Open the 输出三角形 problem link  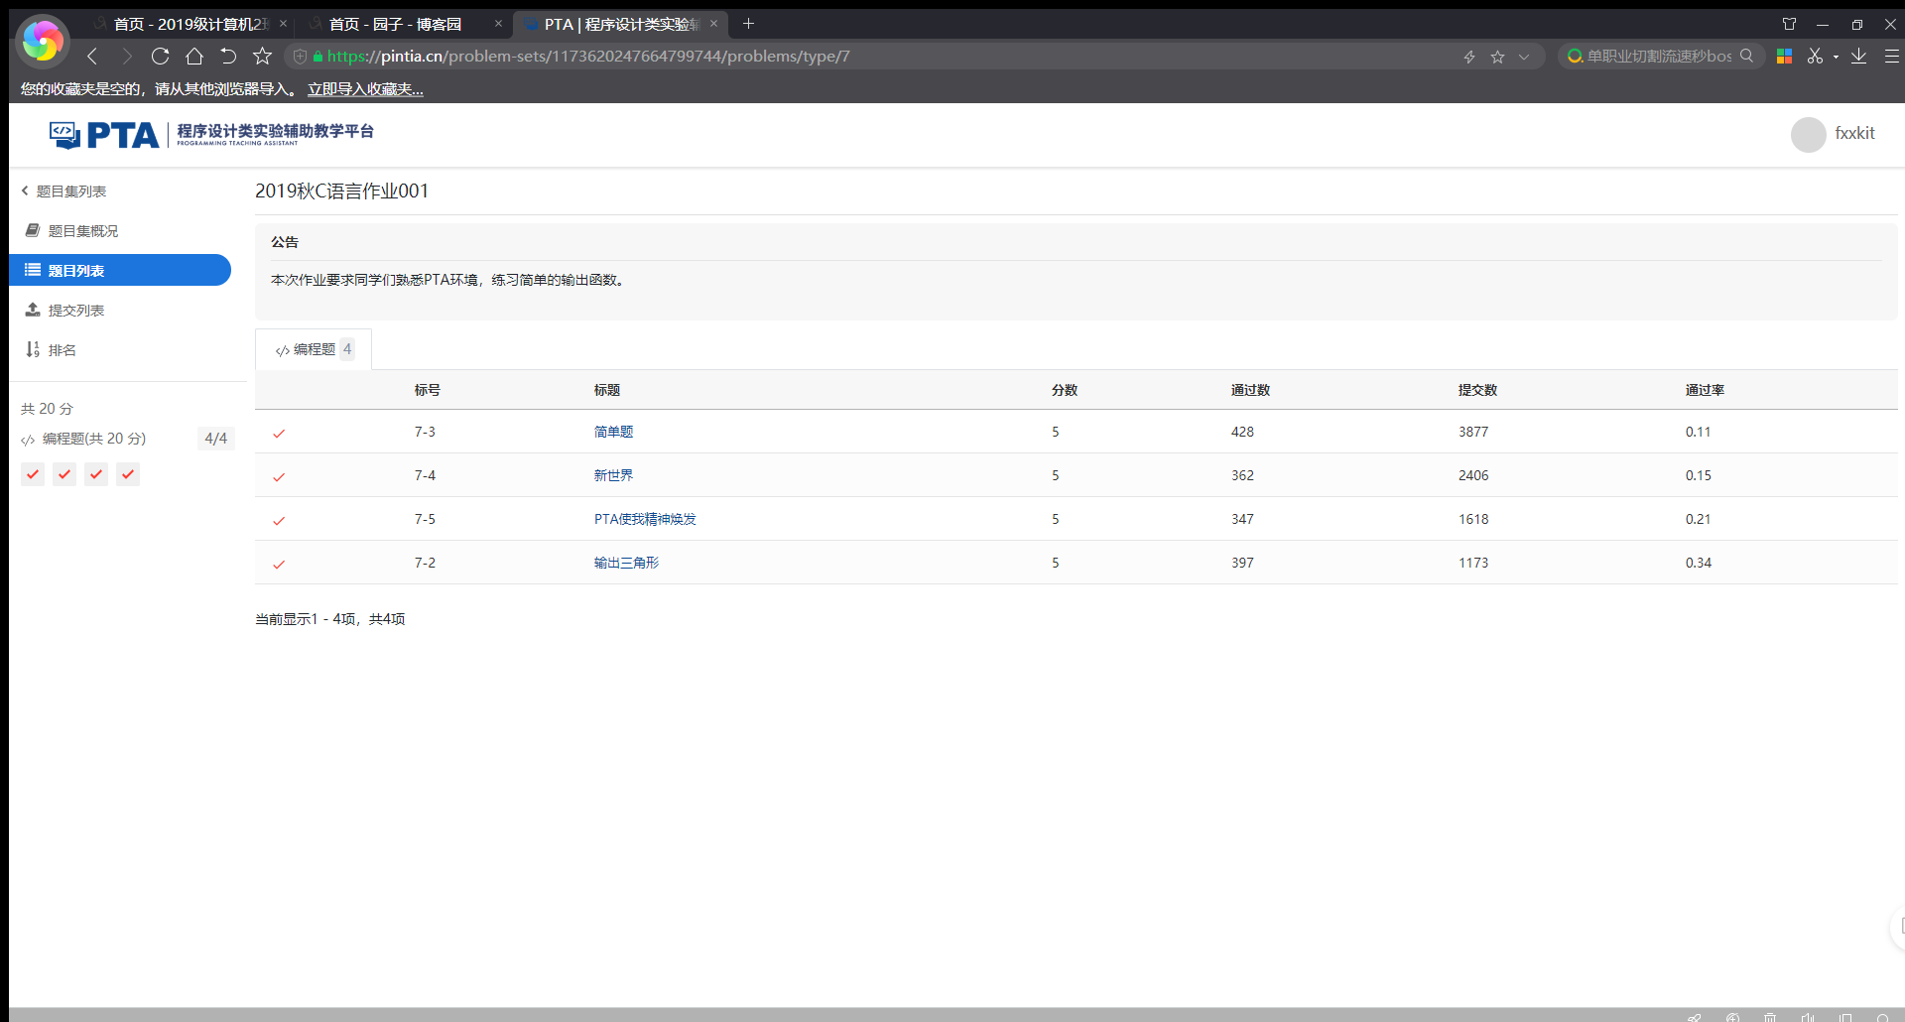coord(626,563)
